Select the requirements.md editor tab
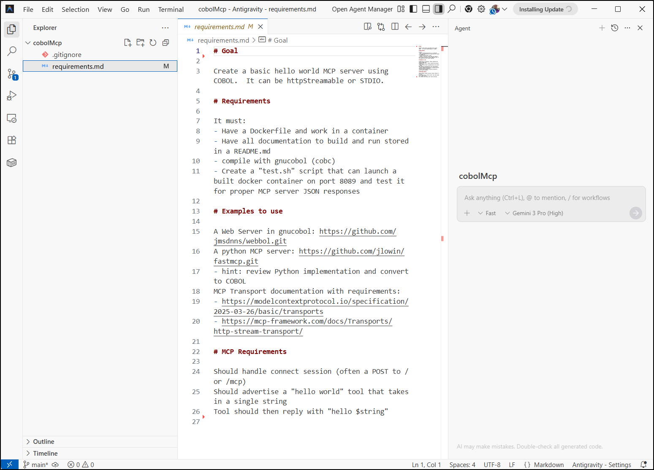Viewport: 654px width, 470px height. [219, 27]
